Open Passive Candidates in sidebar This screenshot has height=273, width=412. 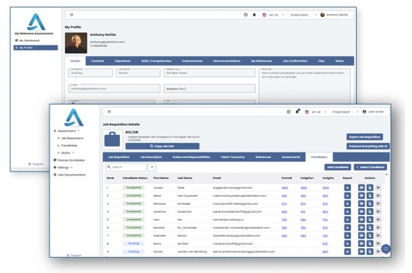click(69, 160)
